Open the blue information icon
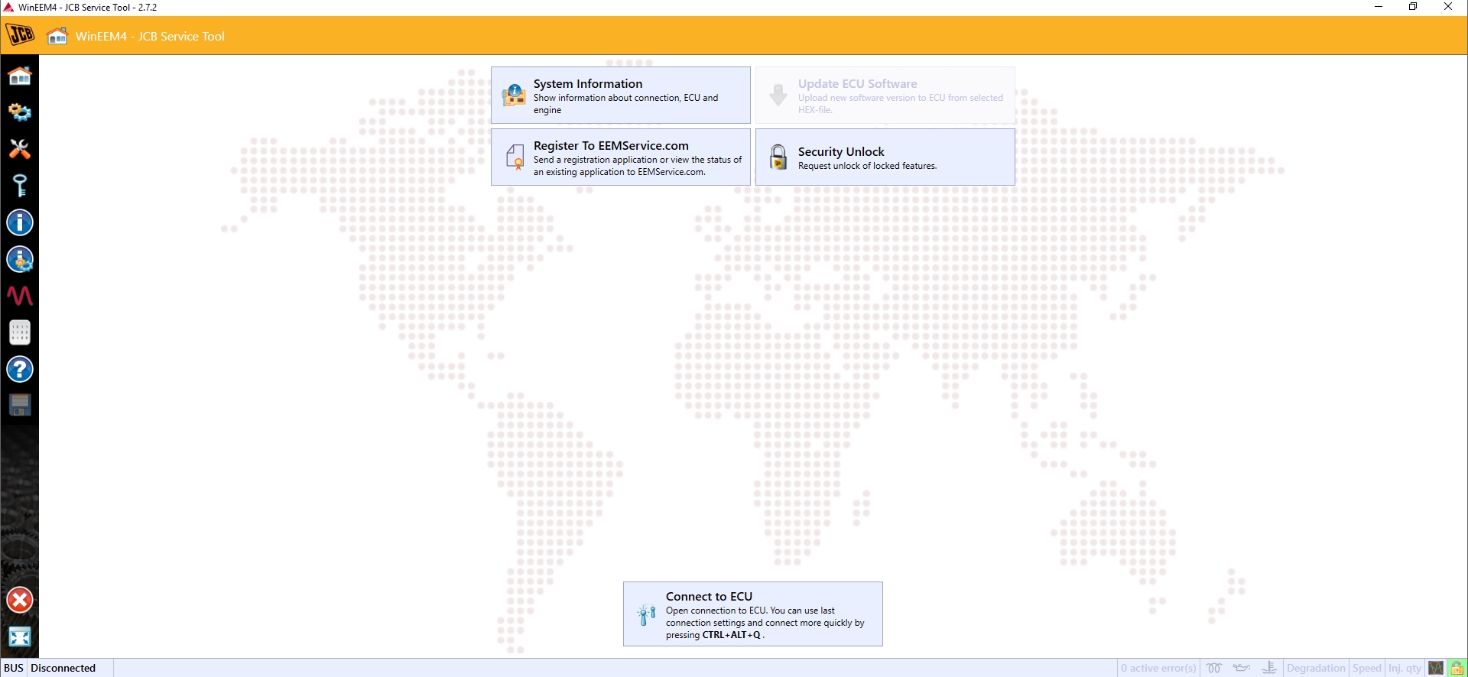The image size is (1468, 677). pos(20,222)
